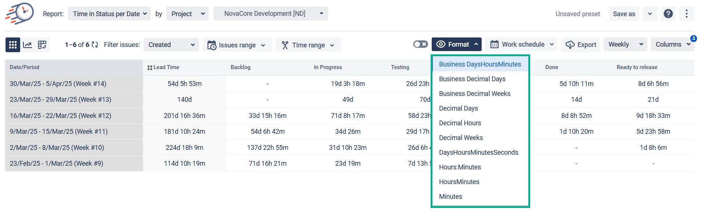The height and width of the screenshot is (212, 701).
Task: Switch to grid table view
Action: pos(13,45)
